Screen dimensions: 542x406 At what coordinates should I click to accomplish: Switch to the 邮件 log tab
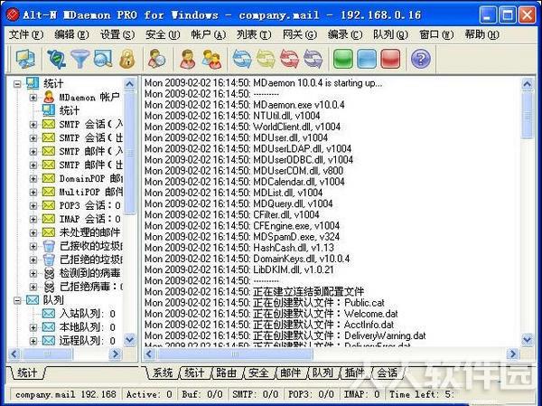pos(290,373)
